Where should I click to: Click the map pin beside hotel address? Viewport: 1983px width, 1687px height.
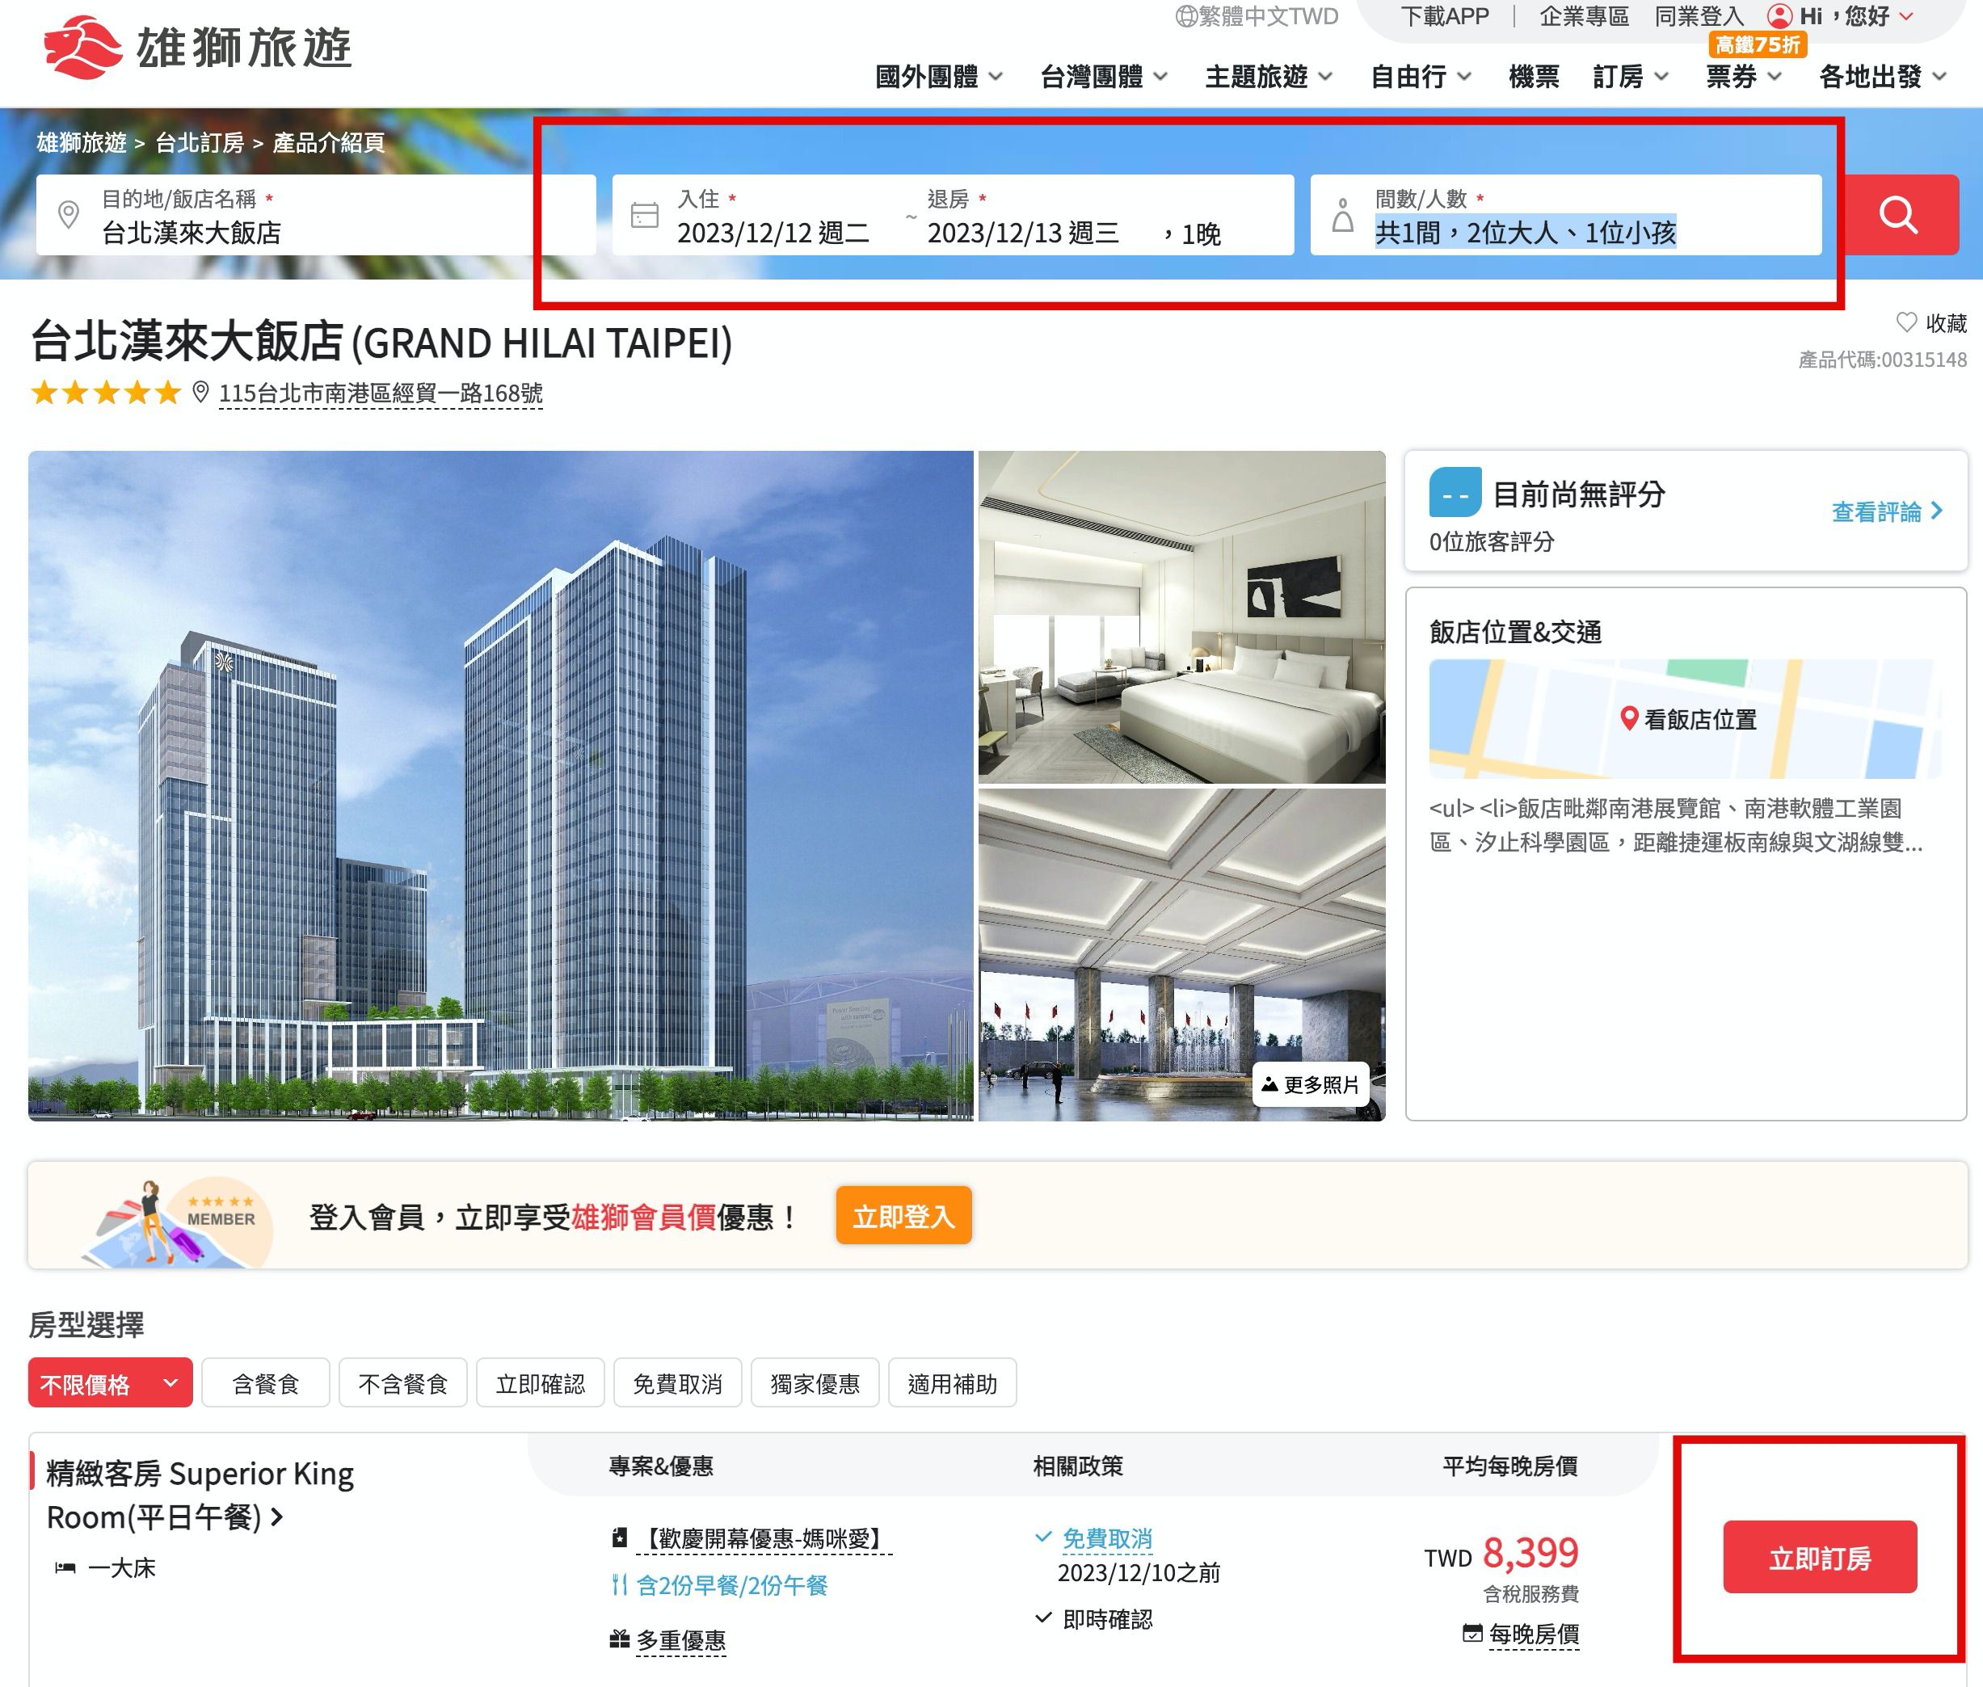click(x=200, y=392)
